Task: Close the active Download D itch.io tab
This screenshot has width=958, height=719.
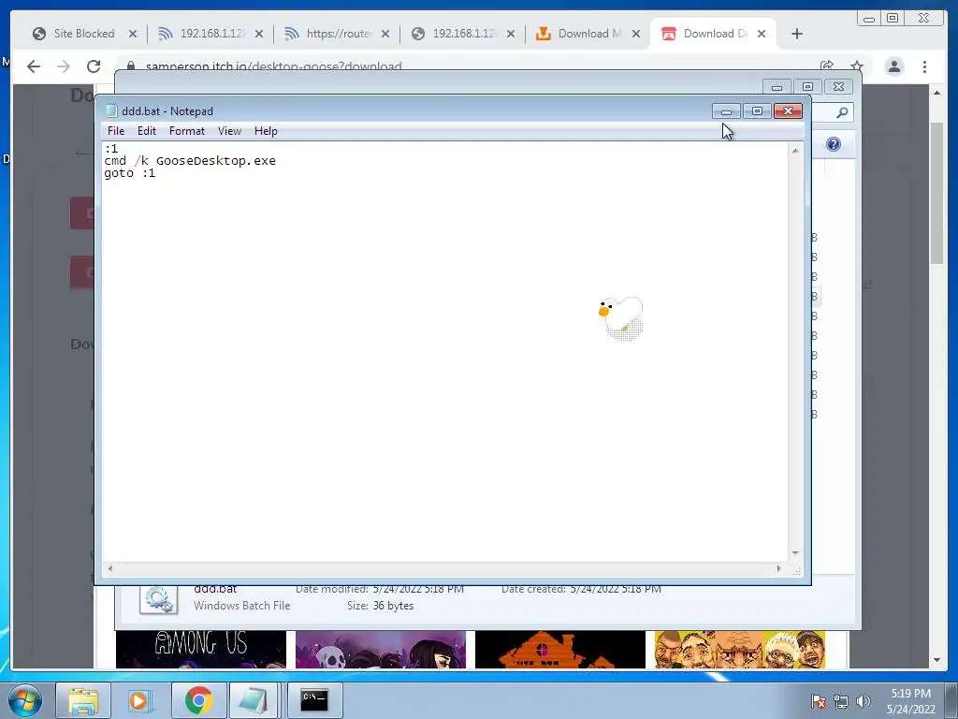Action: click(762, 34)
